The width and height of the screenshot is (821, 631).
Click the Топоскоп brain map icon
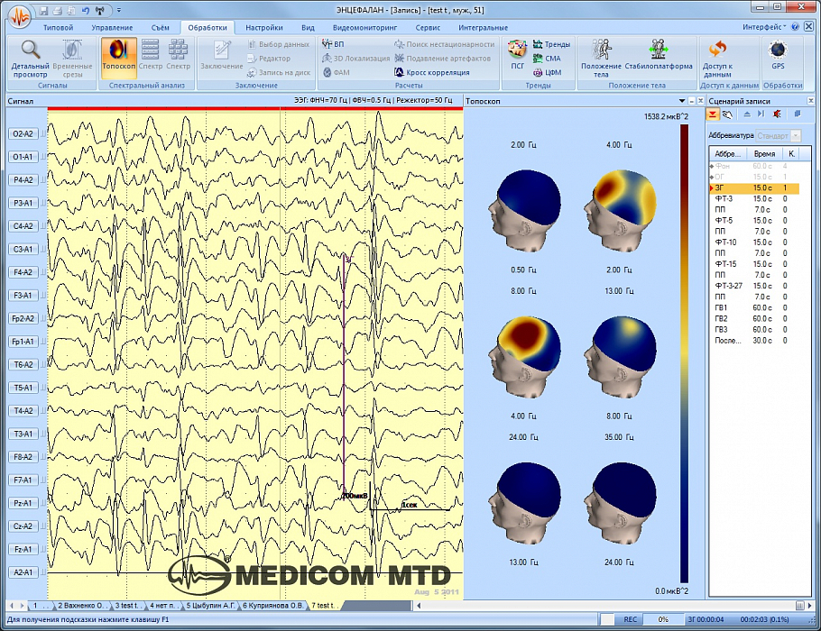tap(118, 54)
